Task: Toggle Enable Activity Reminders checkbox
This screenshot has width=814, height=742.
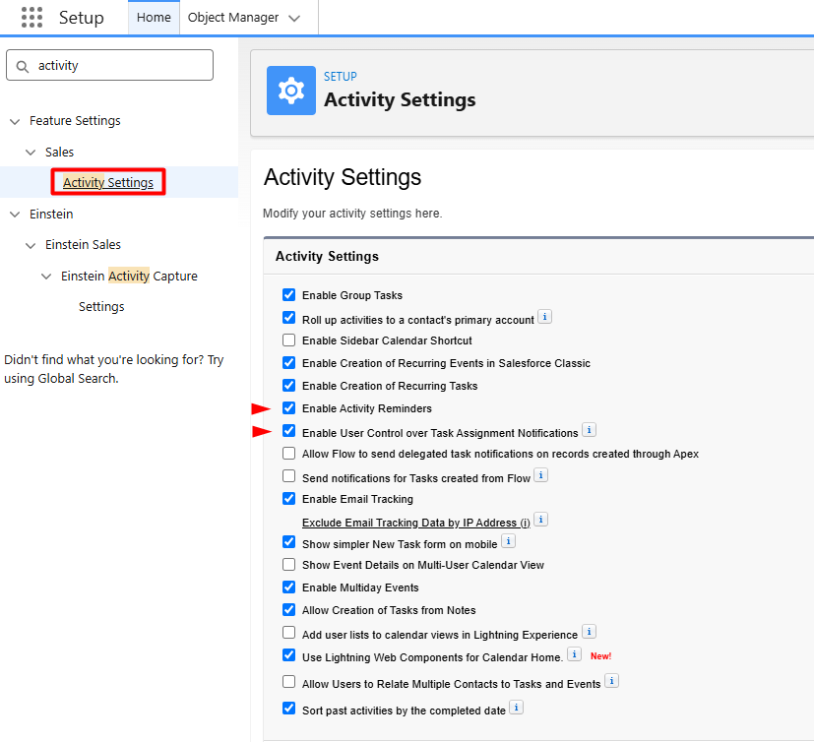Action: (x=288, y=407)
